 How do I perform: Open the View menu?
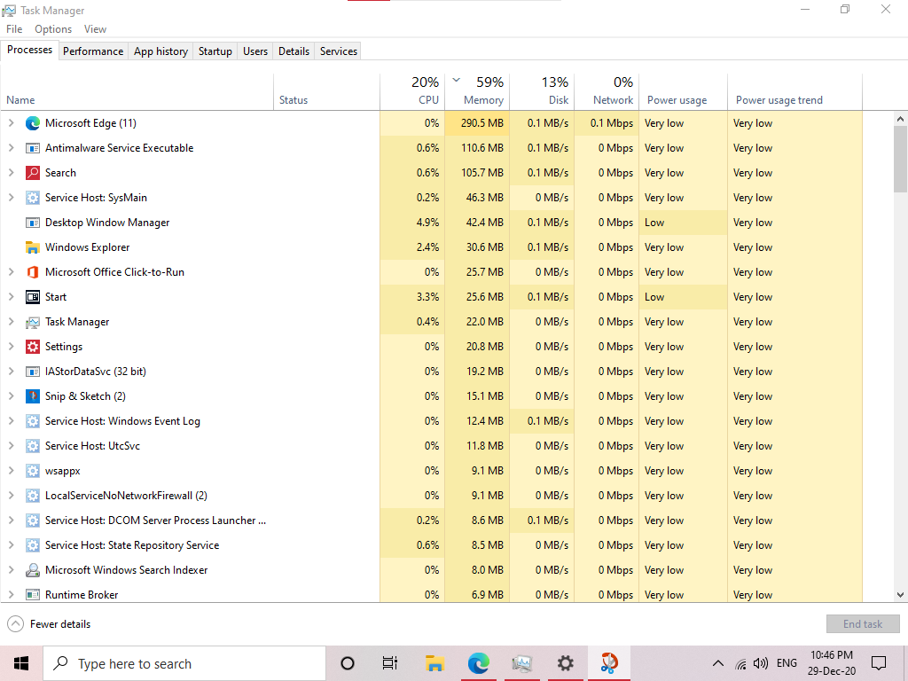click(x=95, y=29)
